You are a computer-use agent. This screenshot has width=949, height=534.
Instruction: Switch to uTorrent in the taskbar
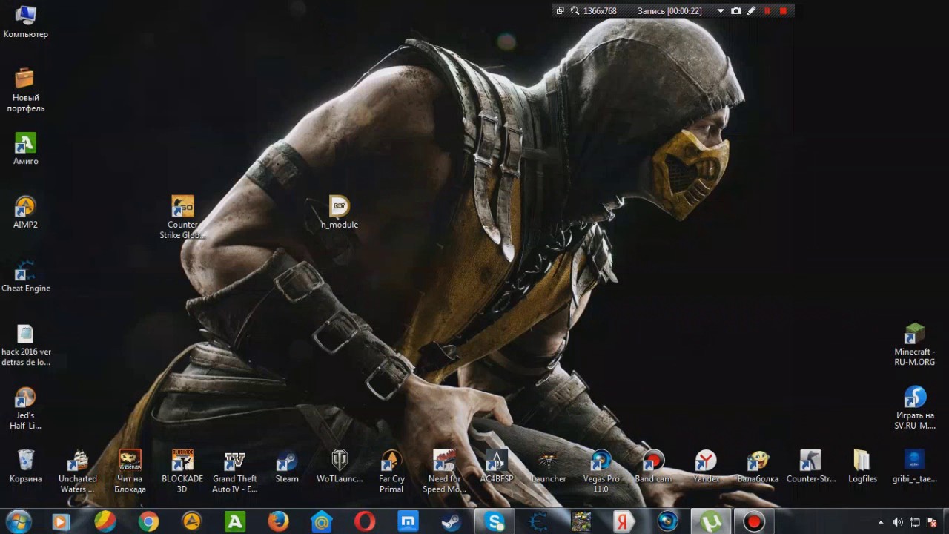710,522
